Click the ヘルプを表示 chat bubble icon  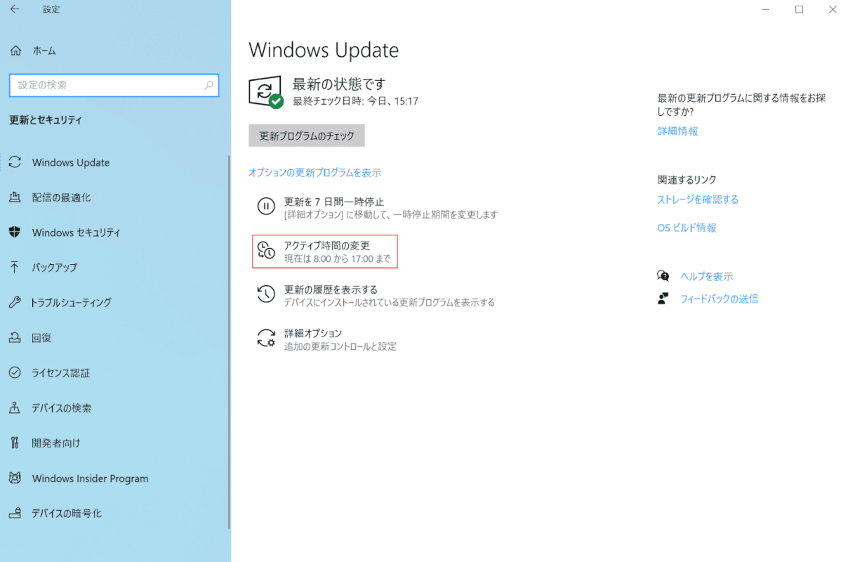click(663, 276)
